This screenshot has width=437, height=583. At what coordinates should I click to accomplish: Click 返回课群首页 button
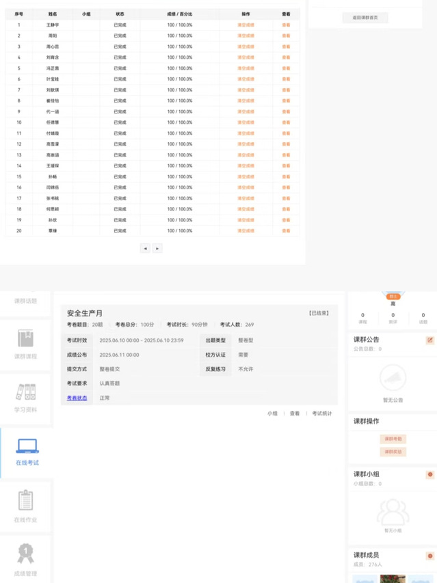pyautogui.click(x=365, y=18)
